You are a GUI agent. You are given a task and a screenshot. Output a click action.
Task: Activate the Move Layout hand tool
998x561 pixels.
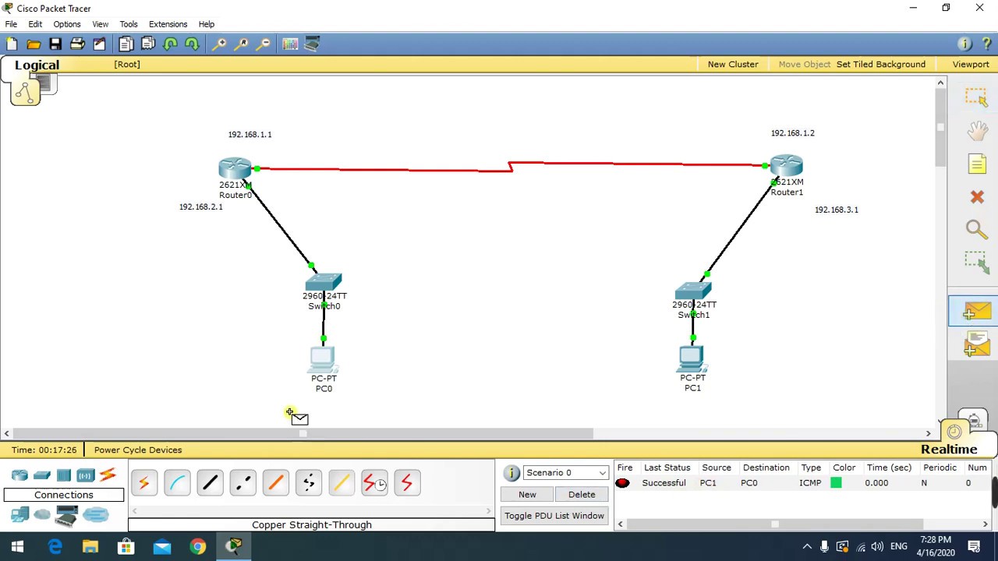(976, 130)
